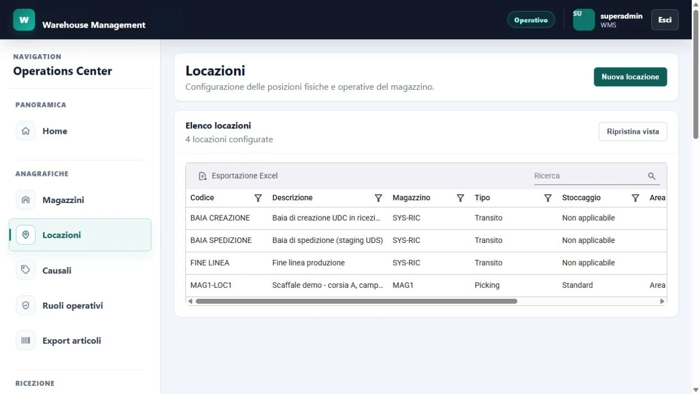Screen dimensions: 700x394
Task: Click the Ruoli operativi shield icon
Action: (25, 305)
